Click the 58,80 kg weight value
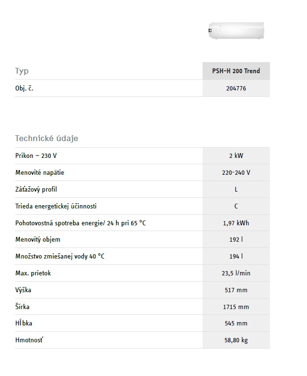 [236, 340]
